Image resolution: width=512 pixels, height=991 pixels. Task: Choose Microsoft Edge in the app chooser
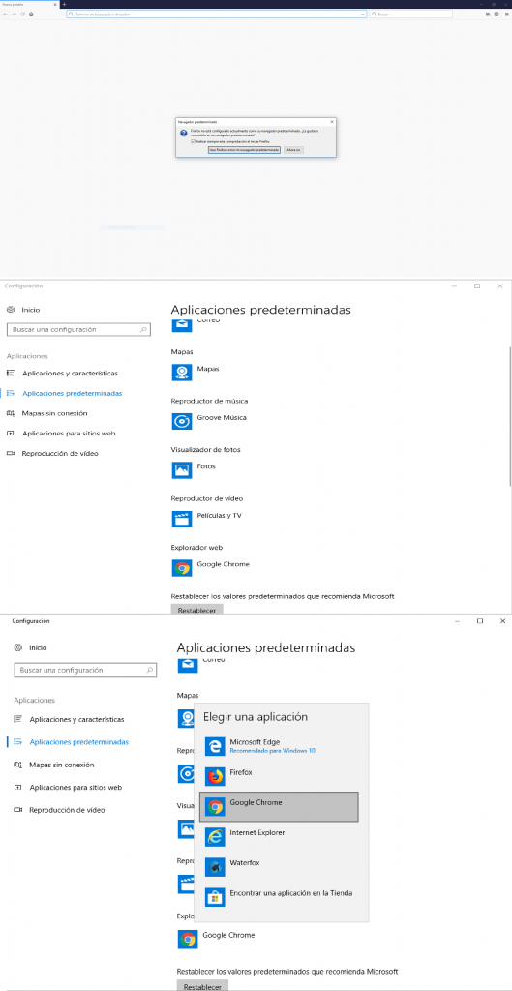279,746
